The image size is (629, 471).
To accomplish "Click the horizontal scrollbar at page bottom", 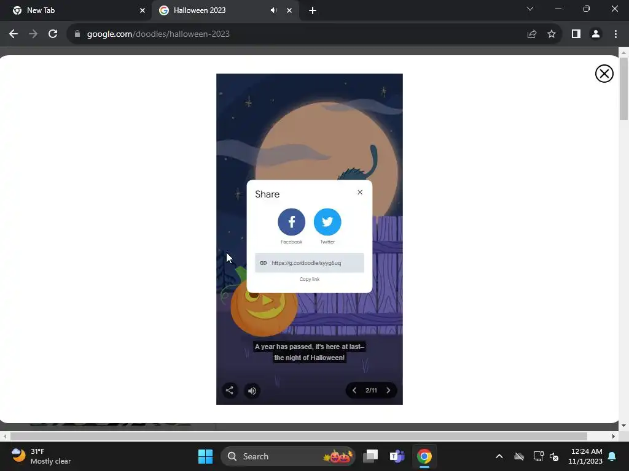I will pos(299,436).
